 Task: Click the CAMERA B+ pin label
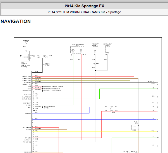(x=27, y=95)
